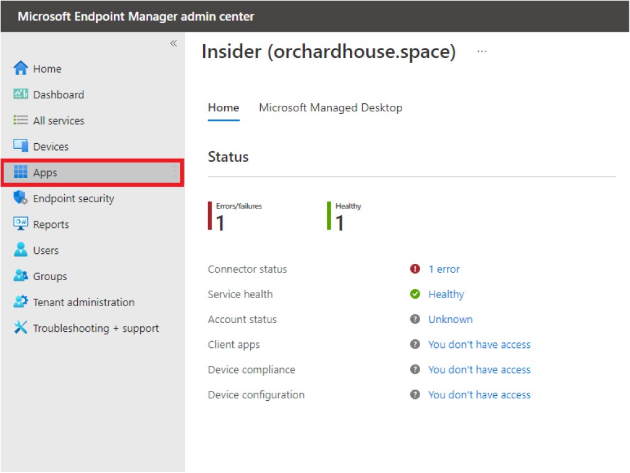Switch to Microsoft Managed Desktop tab
Viewport: 630px width, 473px height.
point(331,108)
